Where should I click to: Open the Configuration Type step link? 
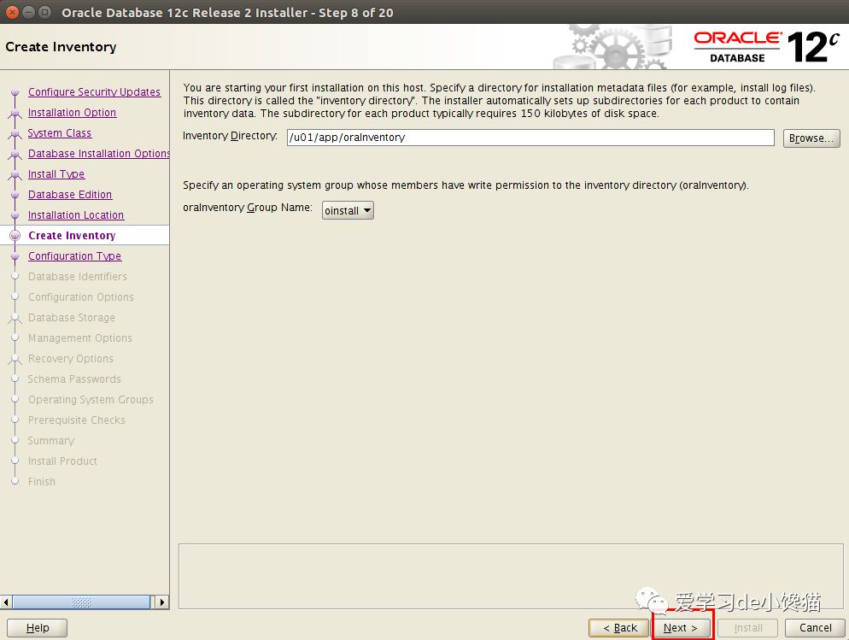click(x=74, y=256)
